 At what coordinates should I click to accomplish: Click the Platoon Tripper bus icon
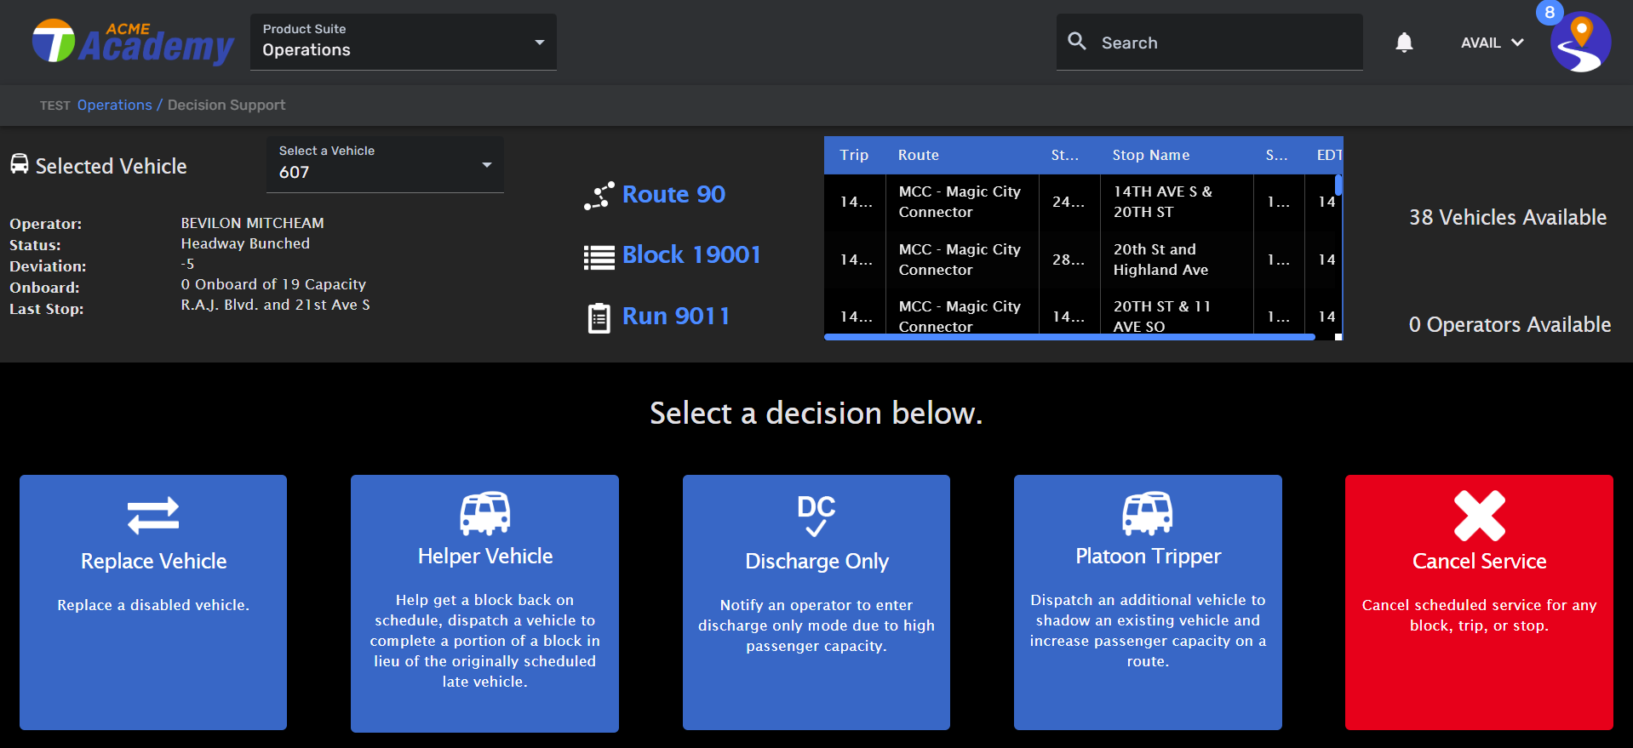pyautogui.click(x=1147, y=513)
